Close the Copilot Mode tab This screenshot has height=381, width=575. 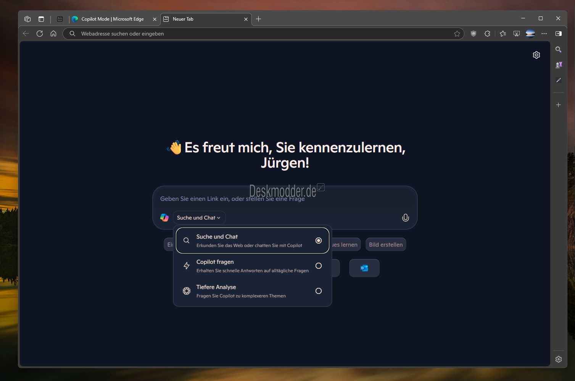(155, 19)
